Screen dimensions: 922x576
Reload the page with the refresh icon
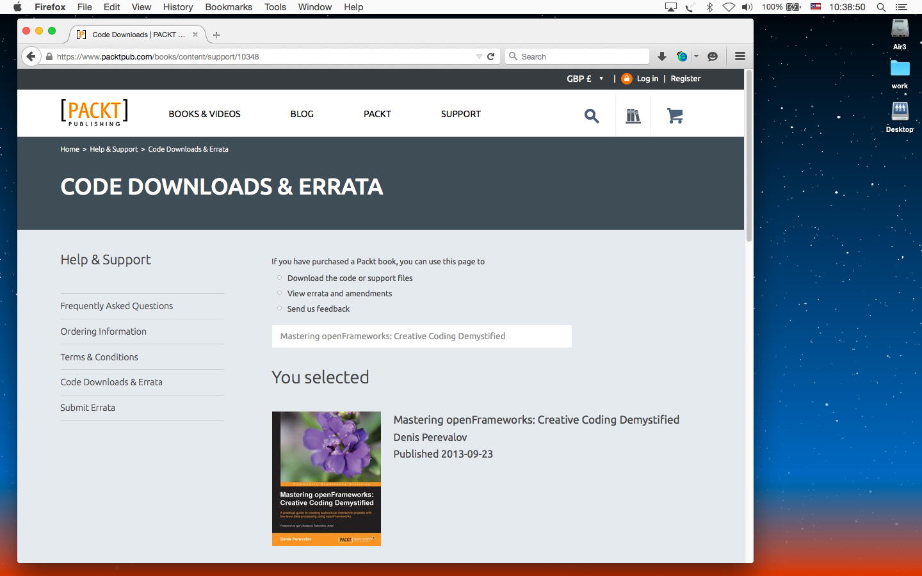click(491, 56)
